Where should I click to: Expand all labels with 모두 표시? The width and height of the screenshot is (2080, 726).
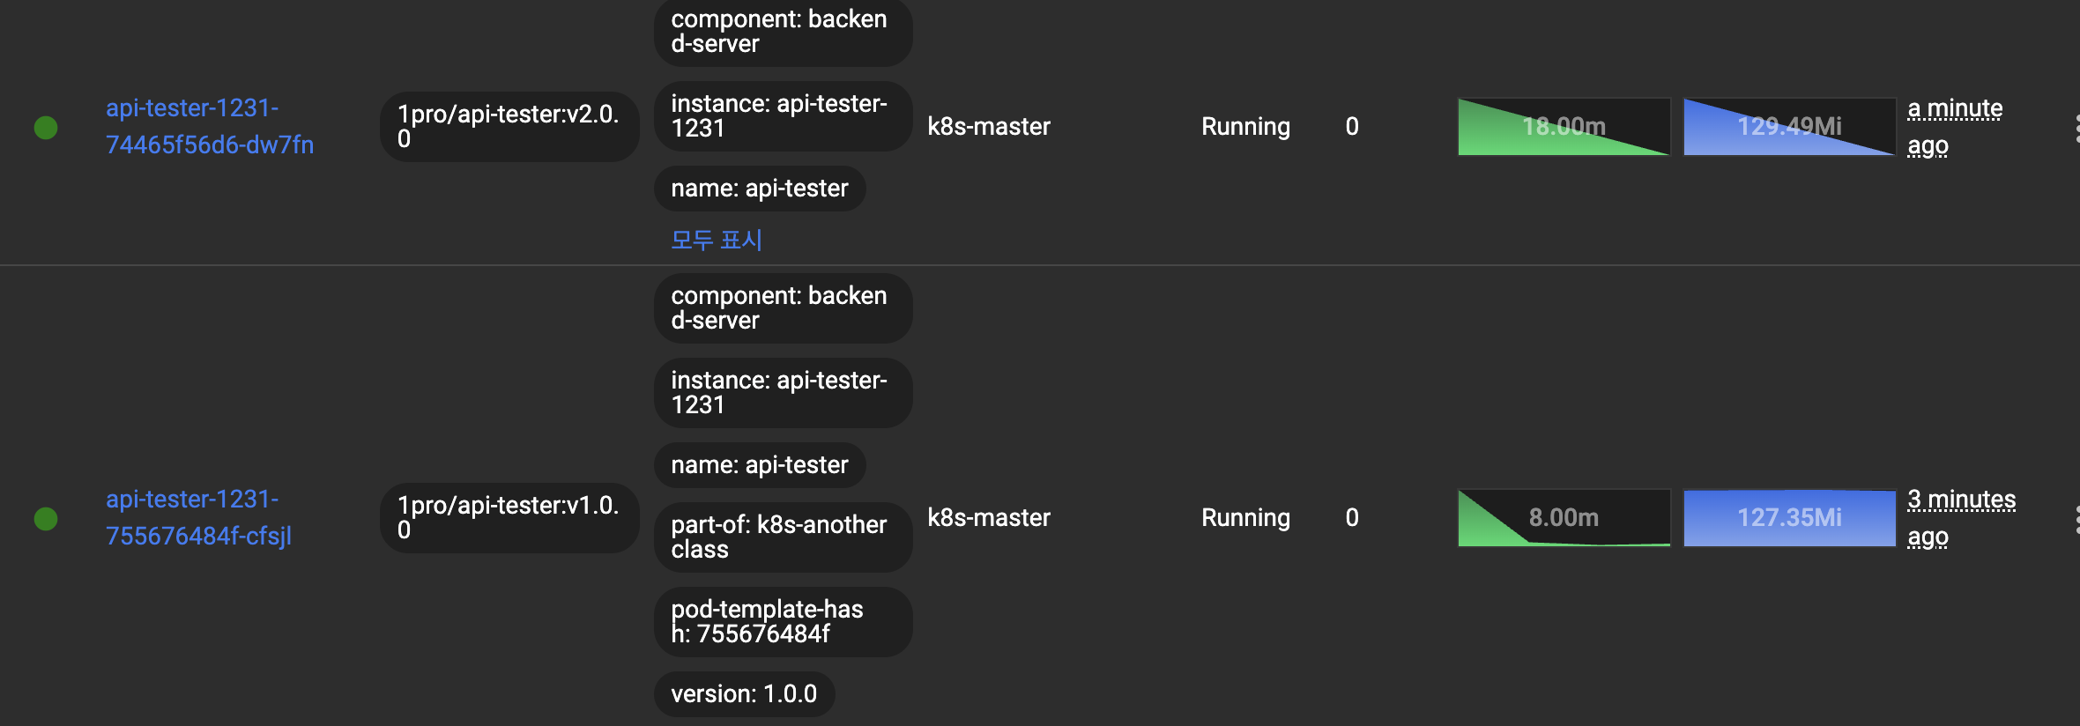tap(716, 240)
